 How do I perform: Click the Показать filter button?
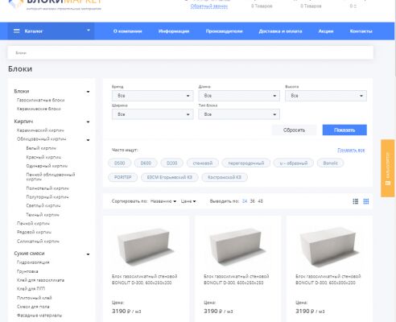click(344, 130)
